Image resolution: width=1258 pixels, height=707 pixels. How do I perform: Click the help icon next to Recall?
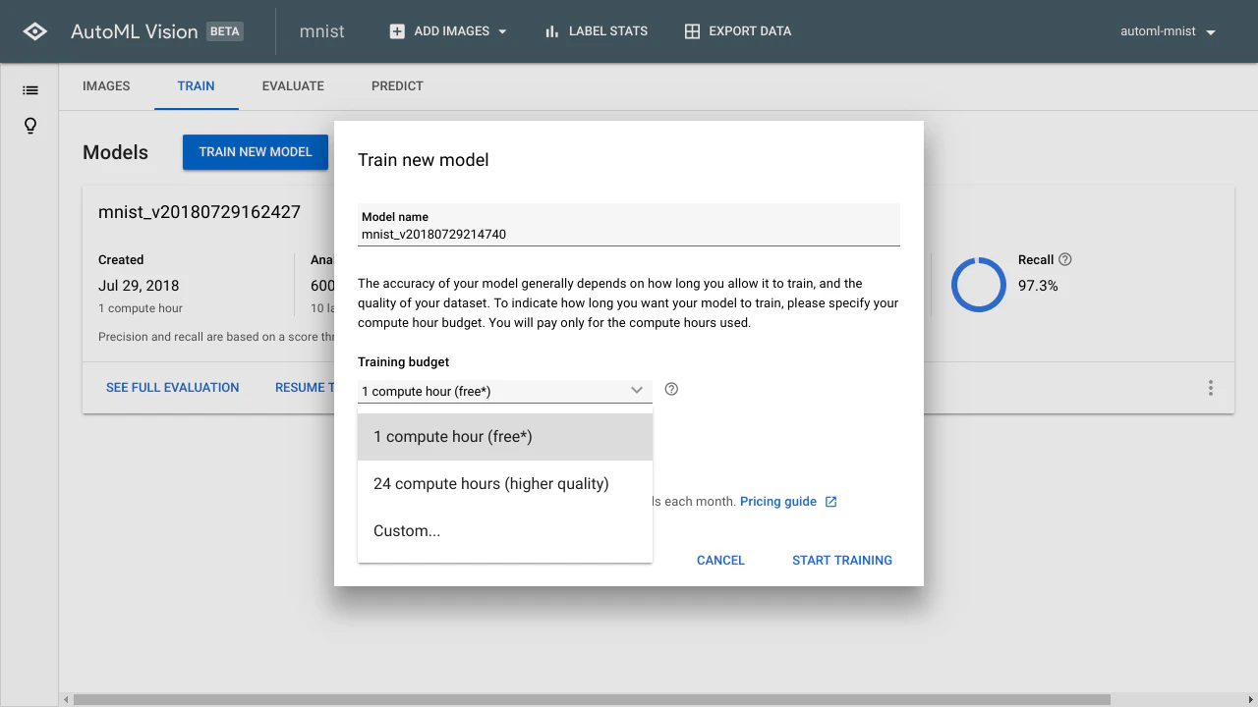tap(1065, 259)
